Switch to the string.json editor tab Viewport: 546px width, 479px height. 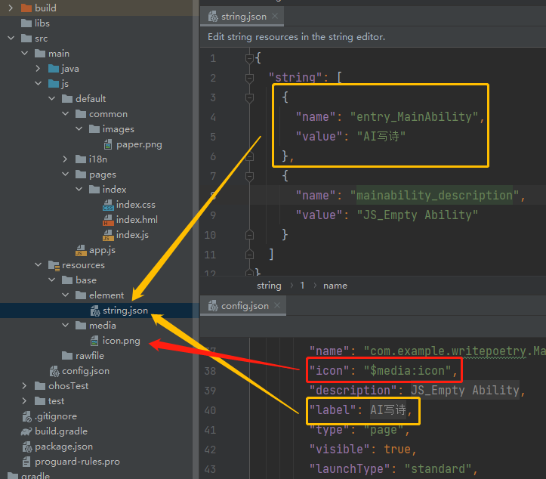[242, 17]
